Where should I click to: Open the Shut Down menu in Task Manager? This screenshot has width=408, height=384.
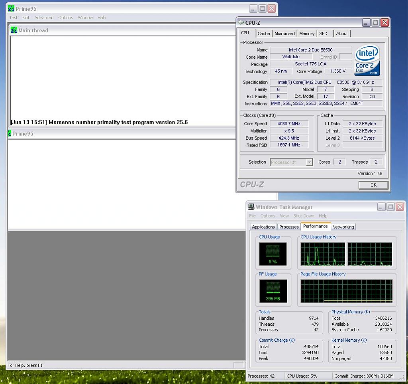coord(304,216)
